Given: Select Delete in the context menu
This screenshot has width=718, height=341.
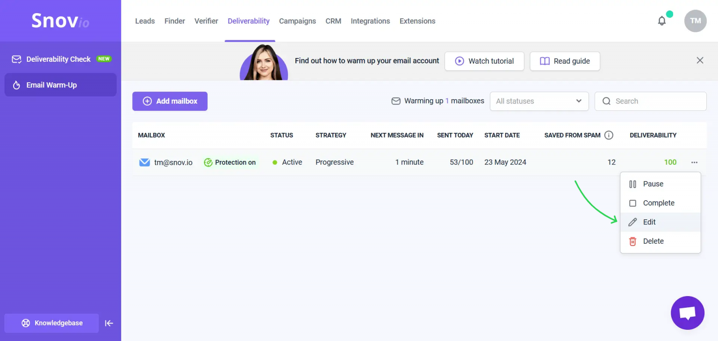Looking at the screenshot, I should coord(660,241).
